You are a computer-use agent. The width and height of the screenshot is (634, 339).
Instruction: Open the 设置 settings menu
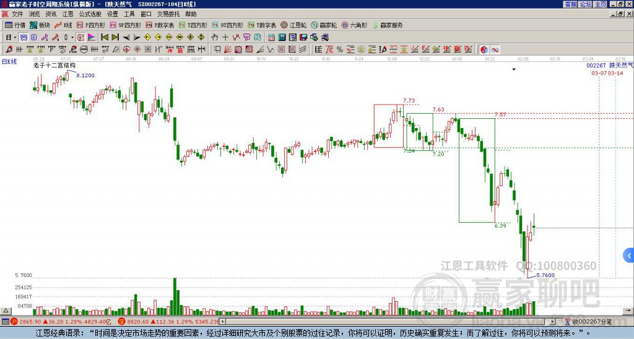pyautogui.click(x=113, y=14)
